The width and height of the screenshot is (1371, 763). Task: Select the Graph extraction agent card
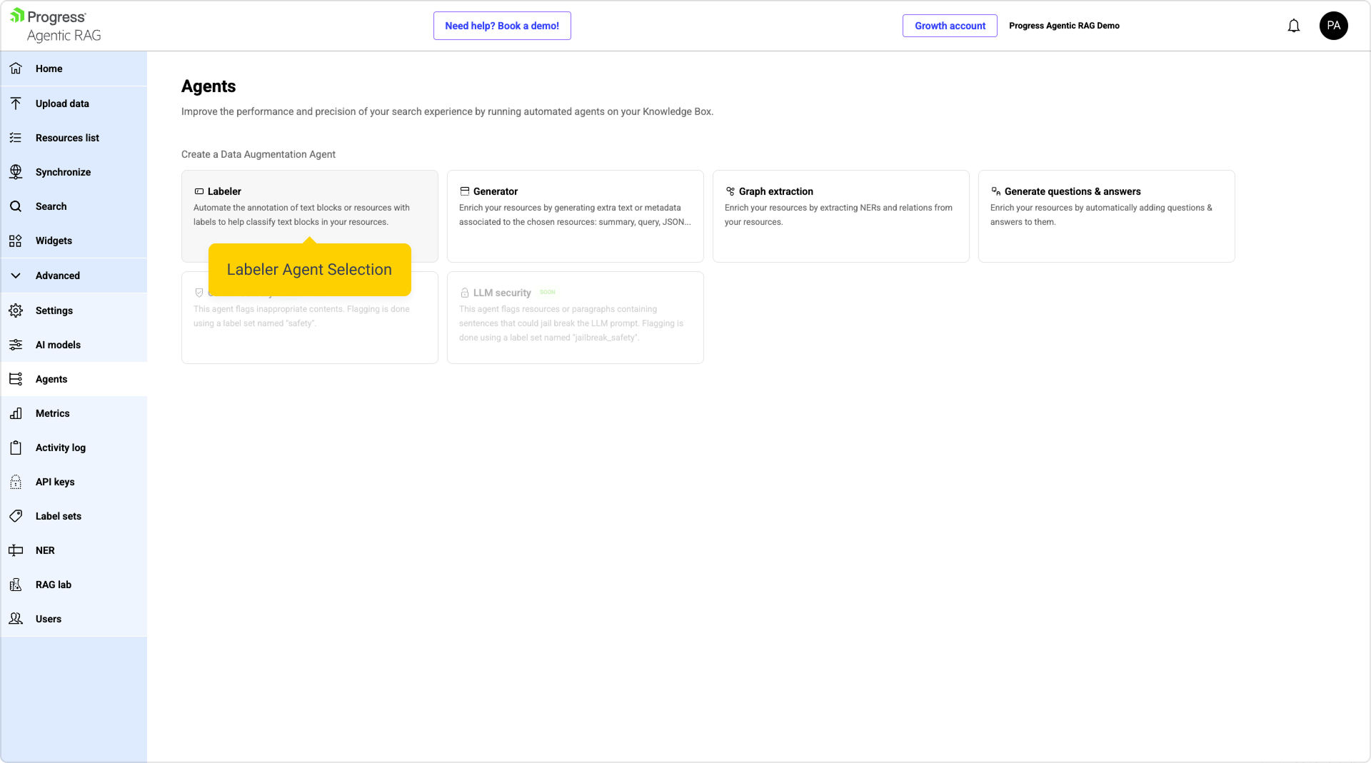[840, 216]
